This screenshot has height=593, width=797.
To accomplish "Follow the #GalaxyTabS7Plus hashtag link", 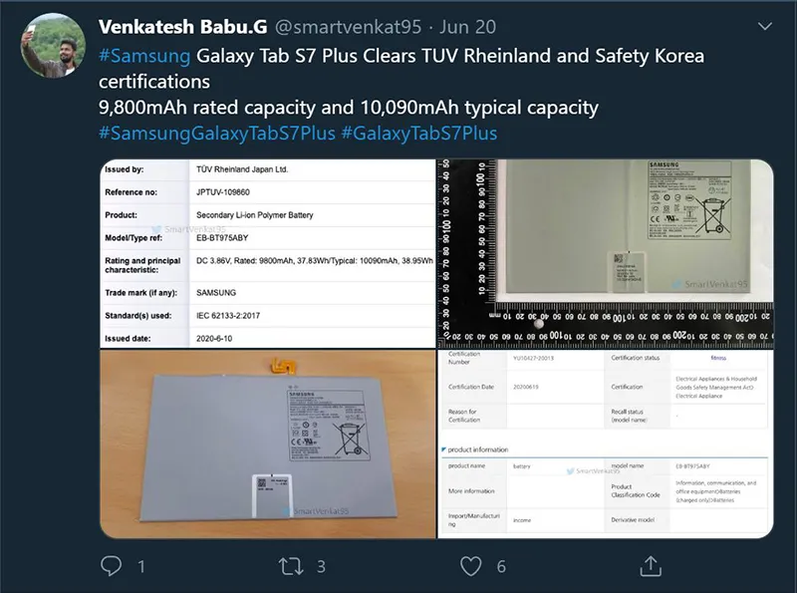I will pyautogui.click(x=418, y=133).
